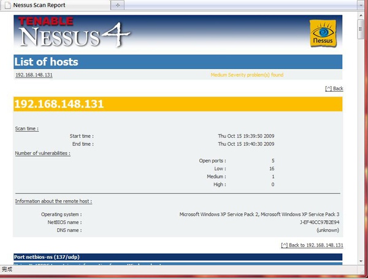Image resolution: width=368 pixels, height=279 pixels.
Task: Click the 'End time :' label
Action: tap(83, 144)
